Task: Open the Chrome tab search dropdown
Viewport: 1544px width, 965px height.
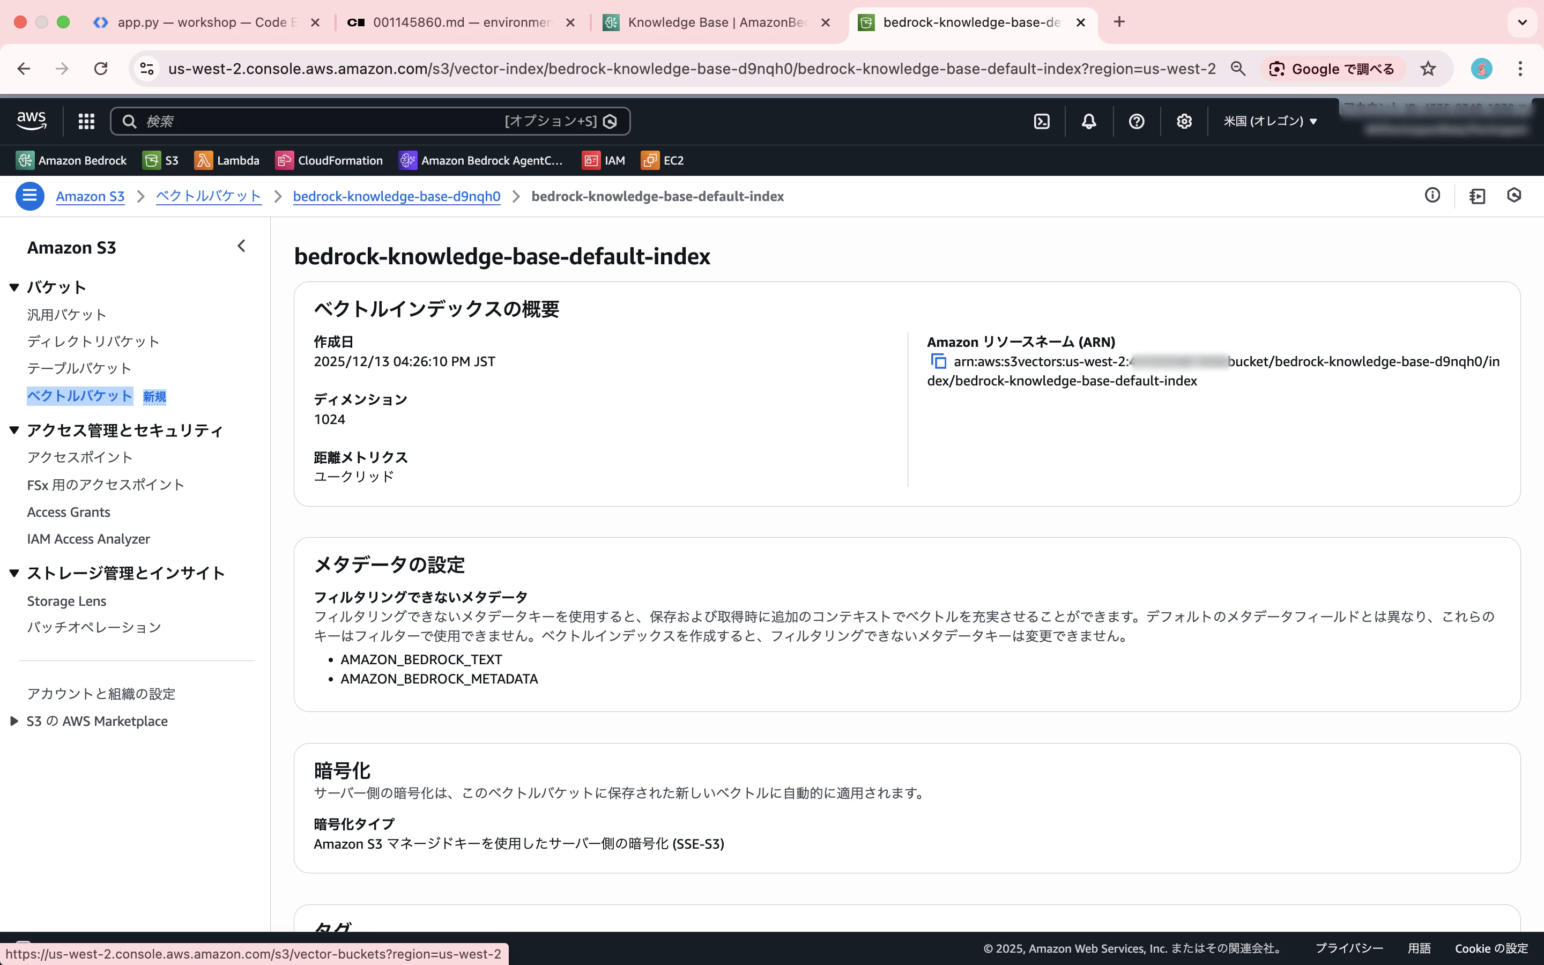Action: click(x=1523, y=23)
